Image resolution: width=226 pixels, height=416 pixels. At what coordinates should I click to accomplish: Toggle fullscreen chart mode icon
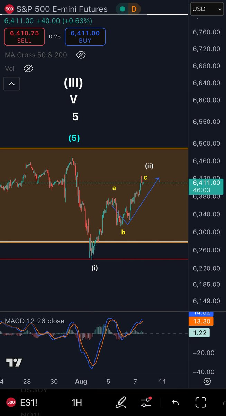pos(201,402)
